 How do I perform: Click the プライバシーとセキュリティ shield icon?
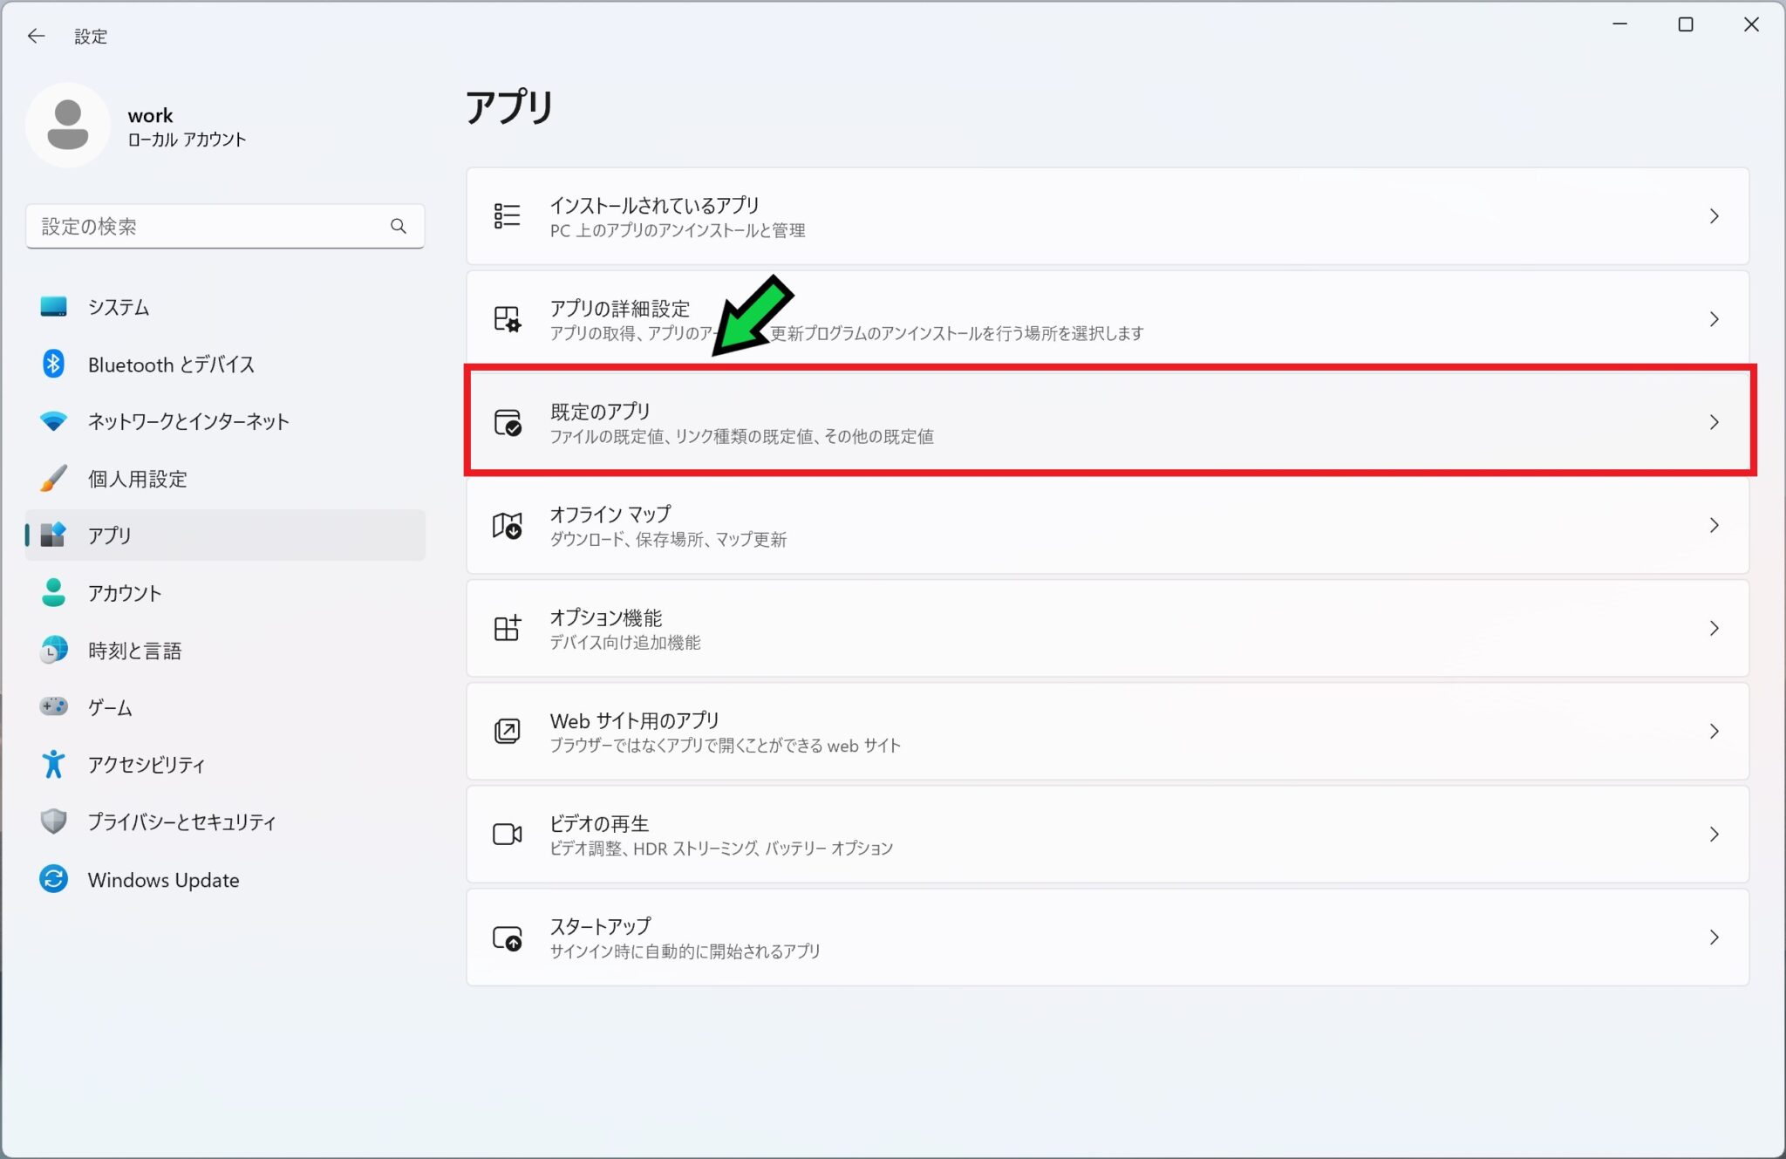[53, 822]
